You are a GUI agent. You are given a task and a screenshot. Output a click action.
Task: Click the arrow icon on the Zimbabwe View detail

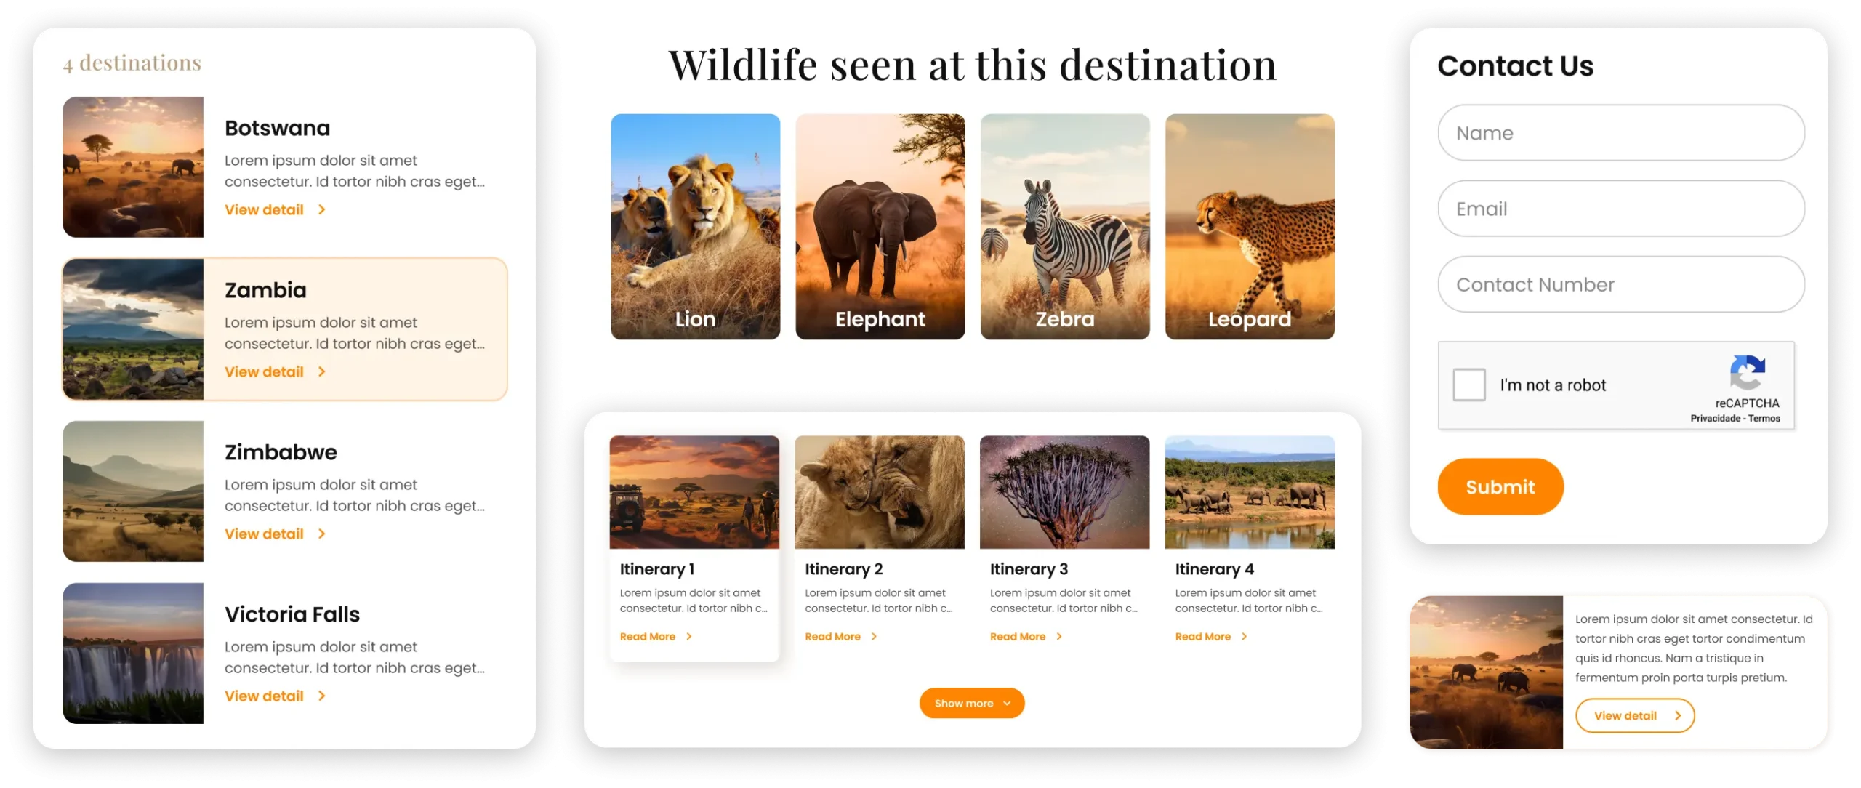pyautogui.click(x=321, y=534)
